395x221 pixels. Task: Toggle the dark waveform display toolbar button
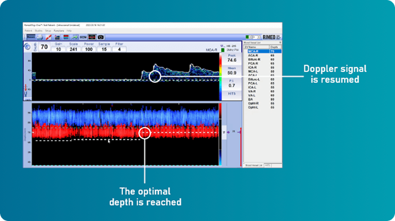click(92, 37)
